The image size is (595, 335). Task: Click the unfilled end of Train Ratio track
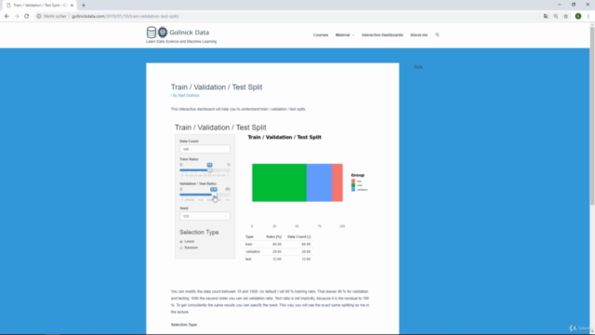point(221,170)
